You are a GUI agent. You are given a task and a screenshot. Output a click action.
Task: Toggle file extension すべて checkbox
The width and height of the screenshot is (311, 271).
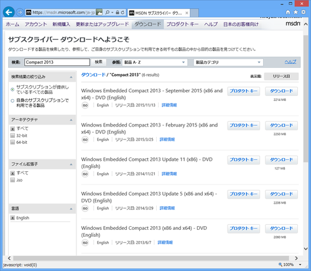[12, 173]
